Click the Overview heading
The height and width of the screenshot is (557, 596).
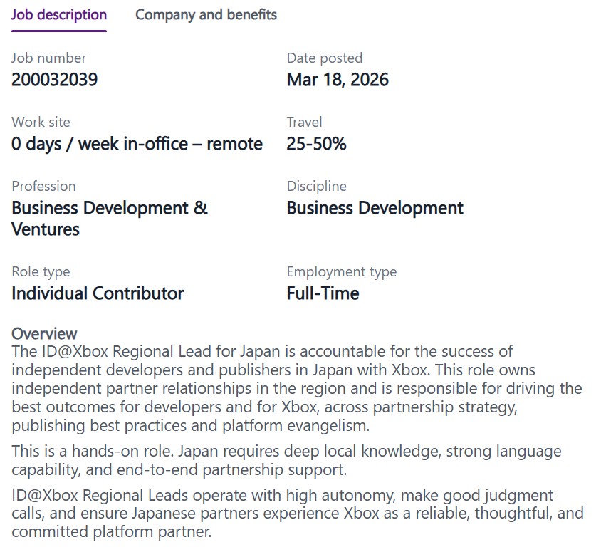(x=43, y=333)
